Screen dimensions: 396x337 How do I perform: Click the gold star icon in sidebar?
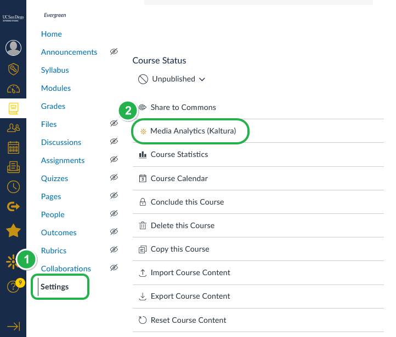[x=13, y=231]
